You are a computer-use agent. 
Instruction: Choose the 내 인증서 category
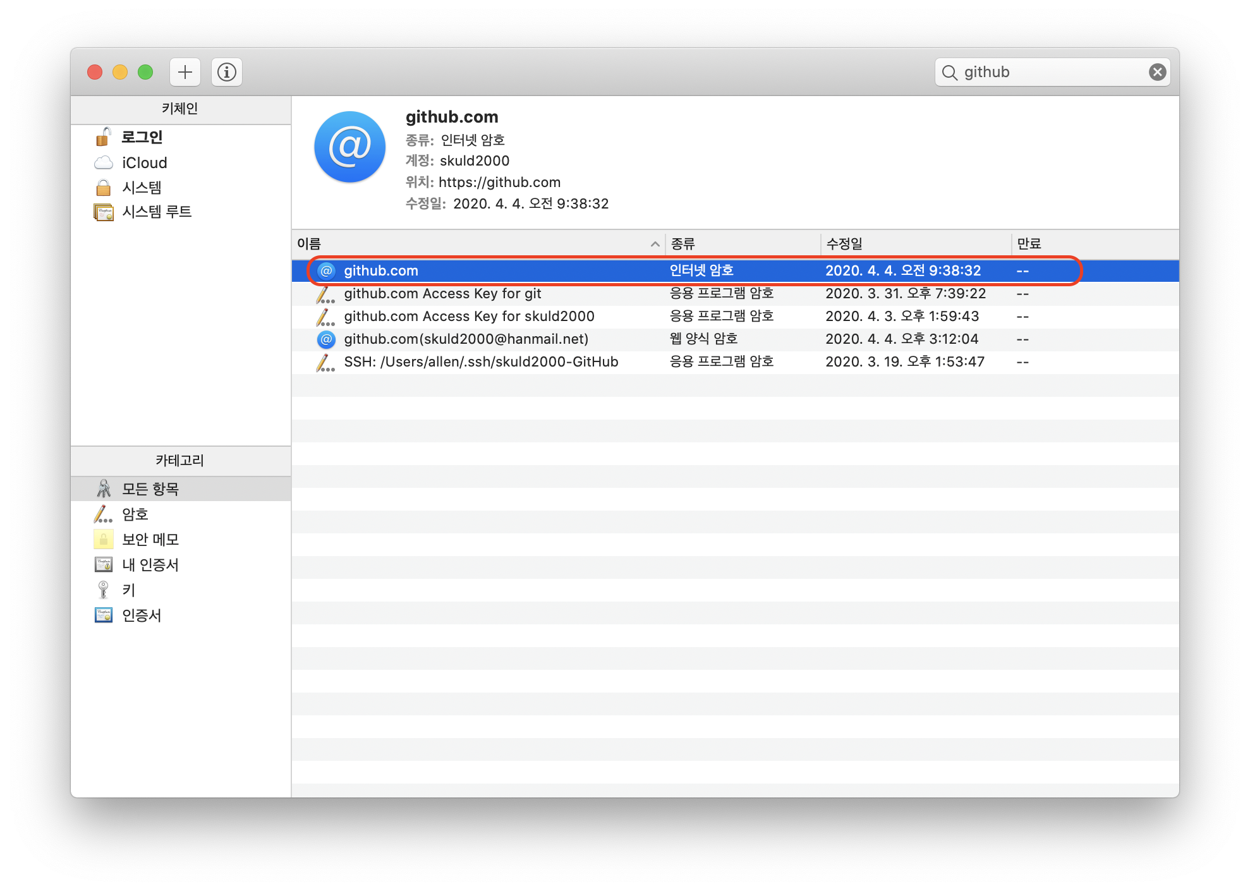pyautogui.click(x=150, y=565)
